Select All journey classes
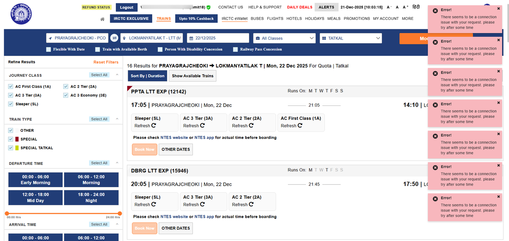The height and width of the screenshot is (241, 509). click(x=99, y=75)
